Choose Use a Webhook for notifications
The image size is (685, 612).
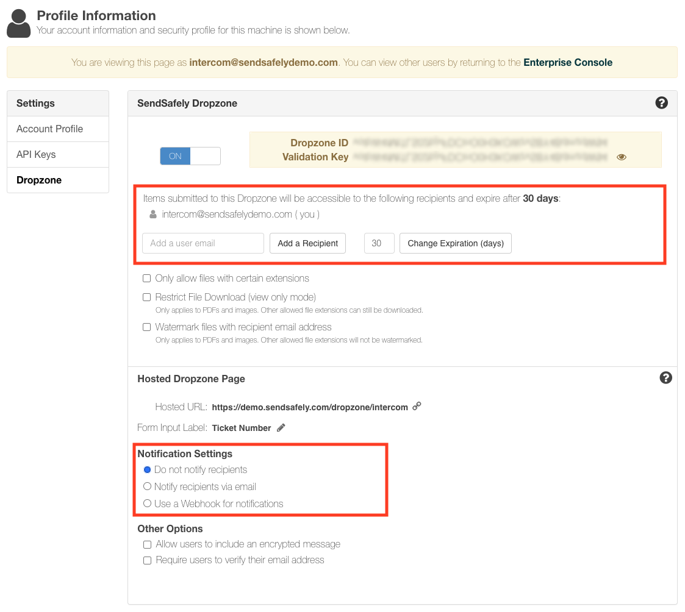point(147,503)
